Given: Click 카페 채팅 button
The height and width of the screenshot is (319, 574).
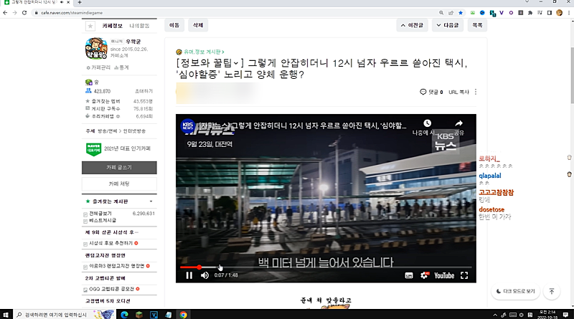Looking at the screenshot, I should coord(119,184).
